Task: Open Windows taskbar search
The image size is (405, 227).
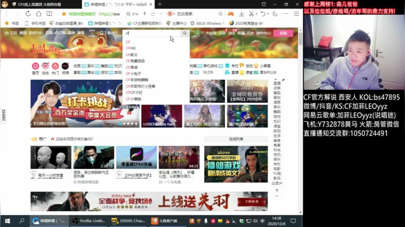Action: [x=22, y=221]
